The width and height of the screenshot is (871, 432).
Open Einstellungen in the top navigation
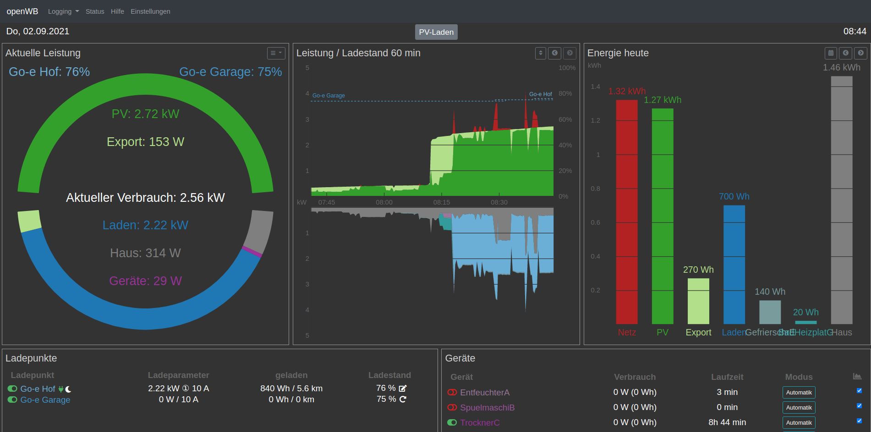click(x=150, y=11)
